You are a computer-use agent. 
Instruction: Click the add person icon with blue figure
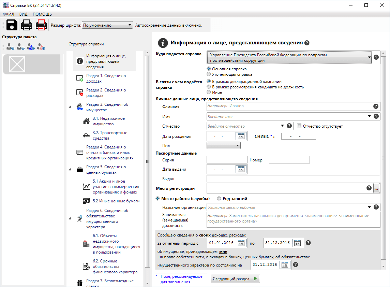coord(31,47)
